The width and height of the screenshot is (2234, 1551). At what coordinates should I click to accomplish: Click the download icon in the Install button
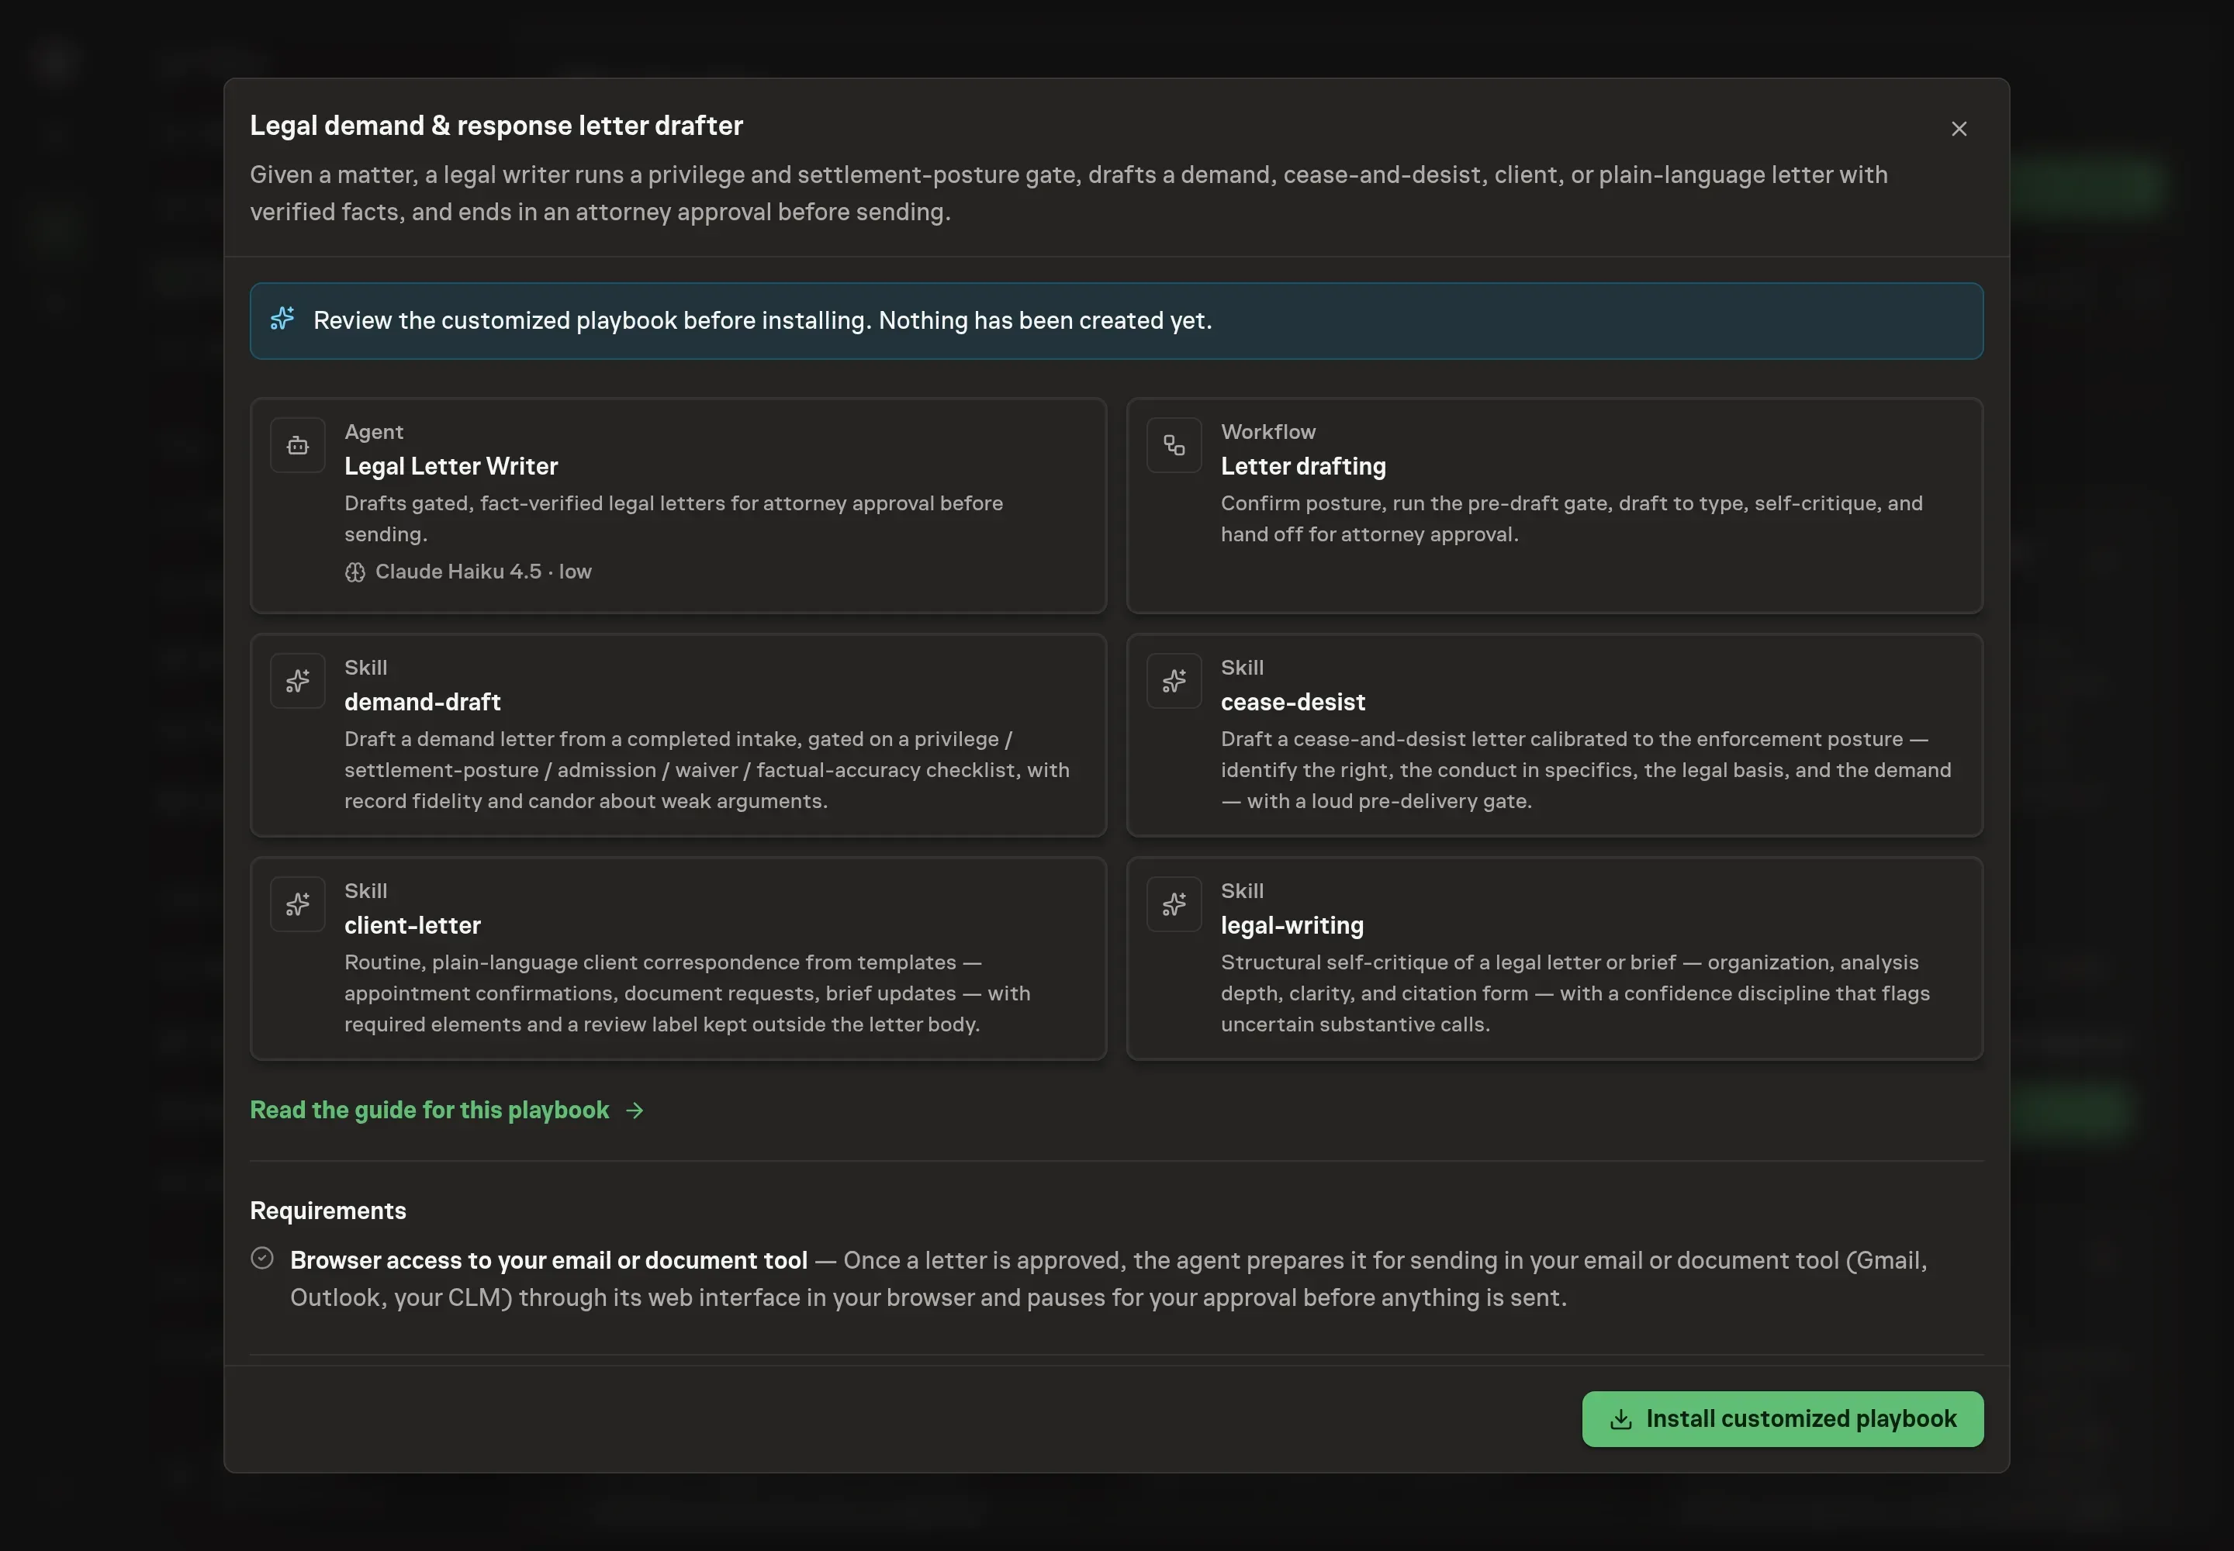(x=1620, y=1419)
